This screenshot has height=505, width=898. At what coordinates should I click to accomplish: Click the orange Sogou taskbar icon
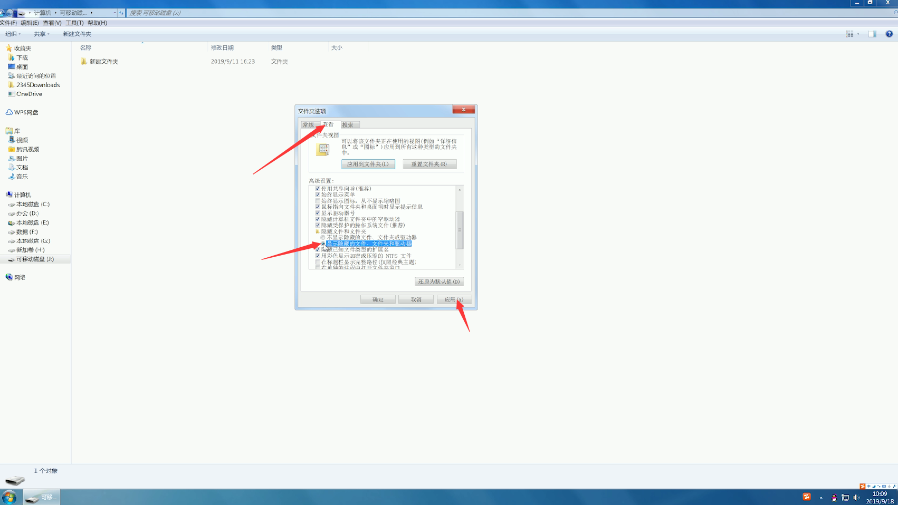tap(807, 497)
